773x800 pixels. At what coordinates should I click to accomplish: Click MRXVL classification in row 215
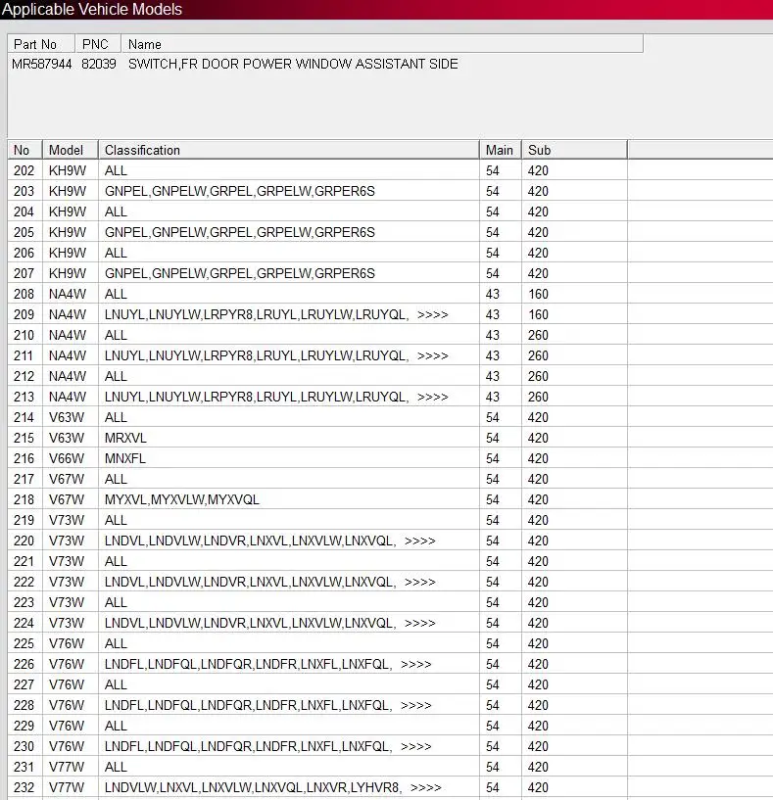tap(125, 438)
